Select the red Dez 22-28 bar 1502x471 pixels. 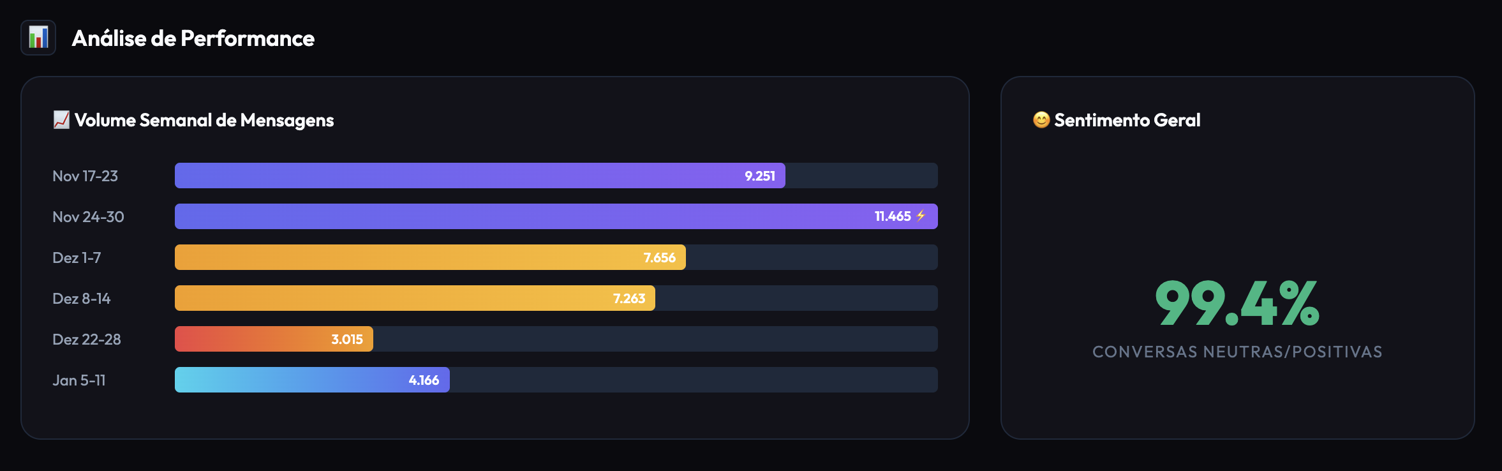point(249,339)
